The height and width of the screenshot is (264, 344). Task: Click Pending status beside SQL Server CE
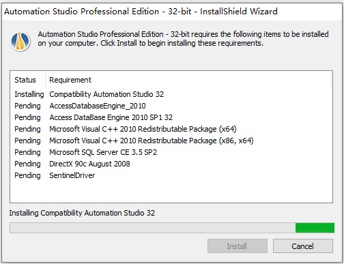(27, 152)
